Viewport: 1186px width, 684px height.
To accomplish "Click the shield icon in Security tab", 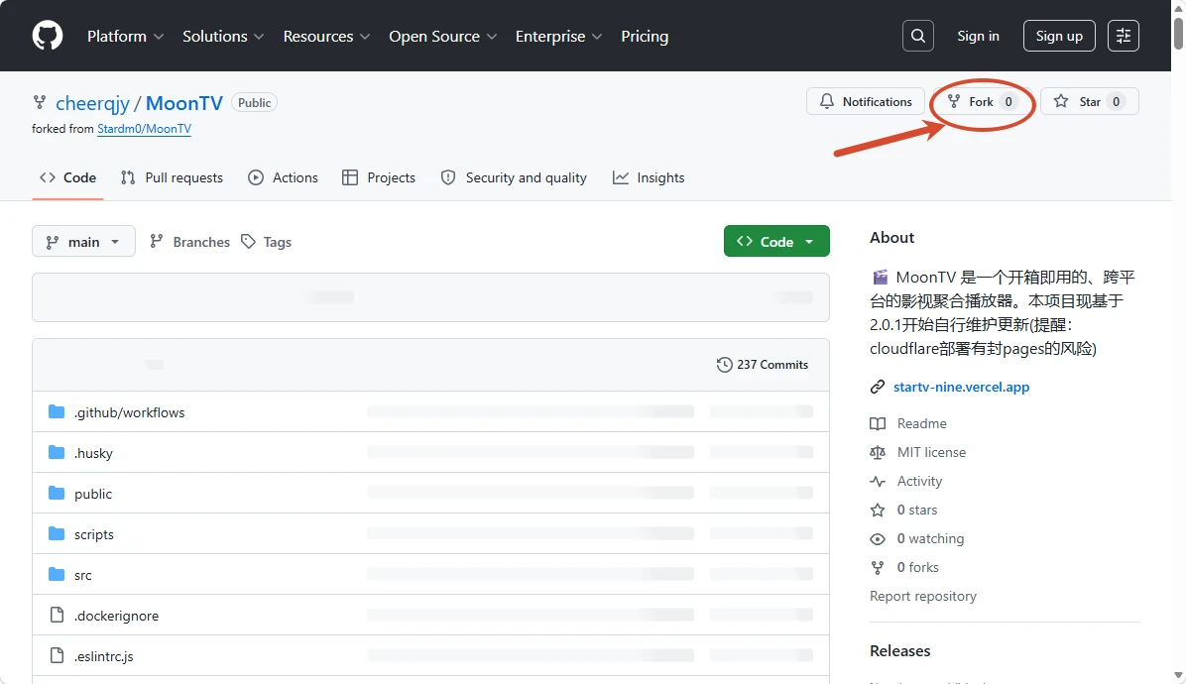I will [x=448, y=177].
